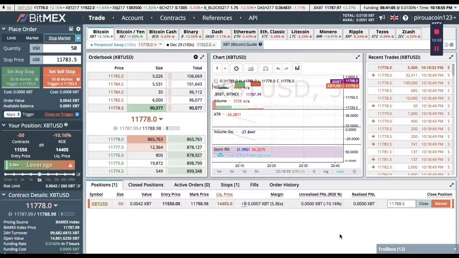459x258 pixels.
Task: Collapse the Place Order section
Action: (x=3, y=29)
